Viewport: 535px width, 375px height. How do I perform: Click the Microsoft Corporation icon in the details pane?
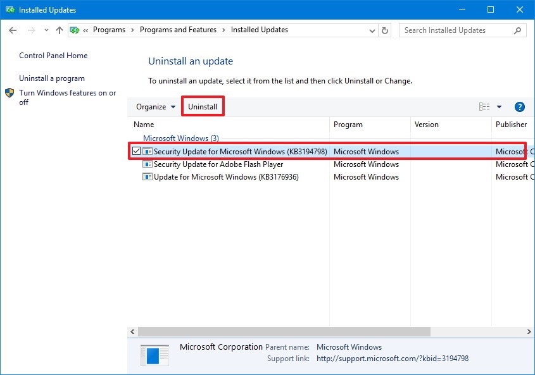153,355
